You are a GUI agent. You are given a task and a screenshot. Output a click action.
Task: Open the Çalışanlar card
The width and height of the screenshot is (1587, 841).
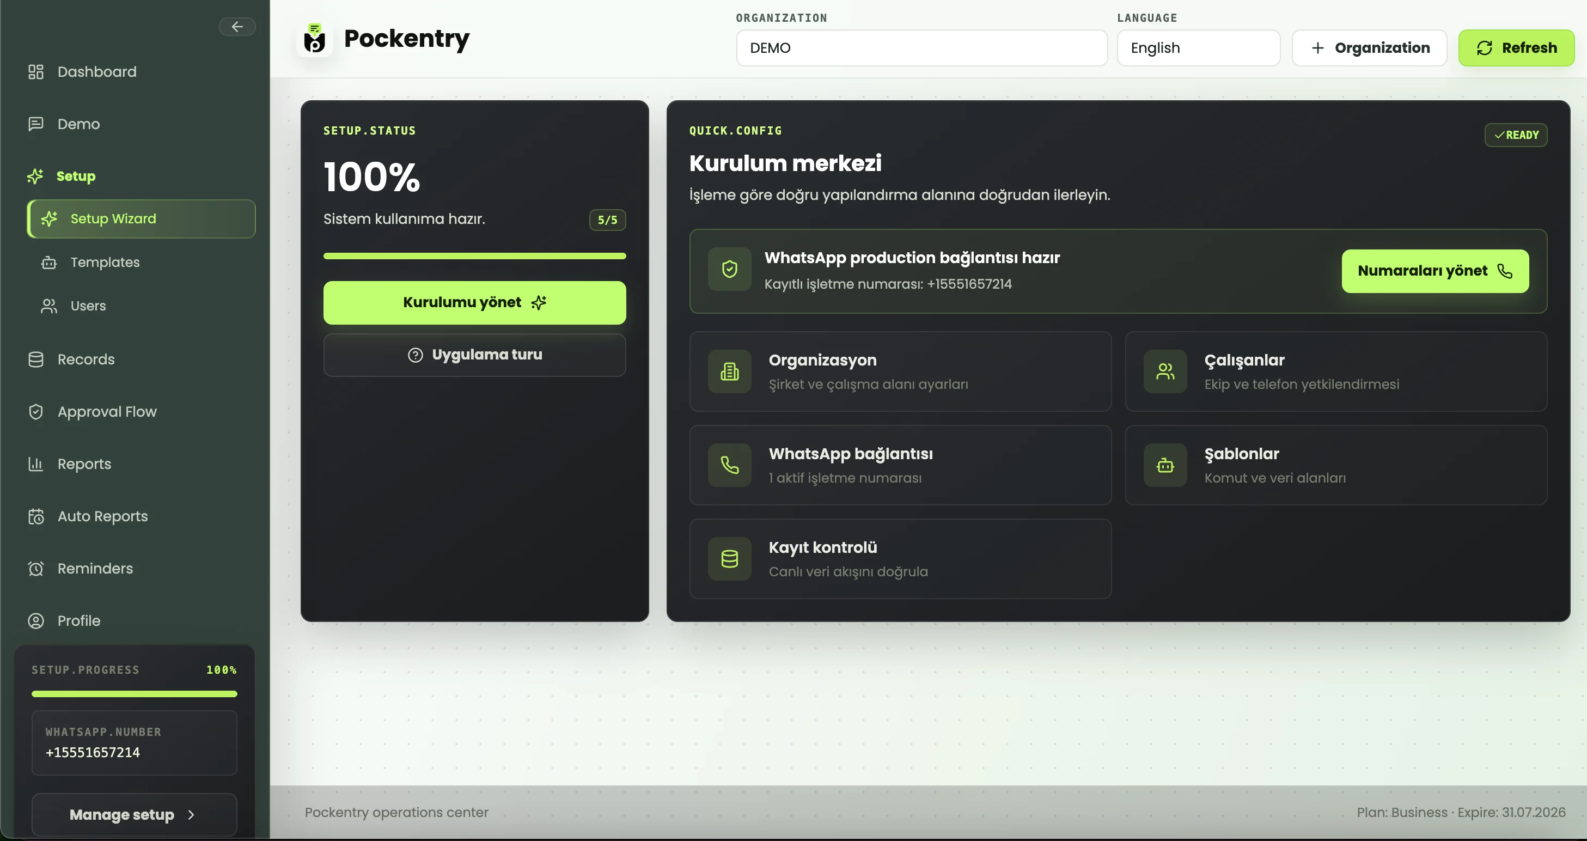1335,371
